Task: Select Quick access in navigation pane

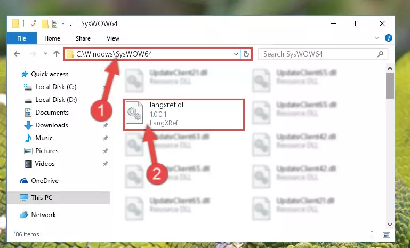Action: 50,74
